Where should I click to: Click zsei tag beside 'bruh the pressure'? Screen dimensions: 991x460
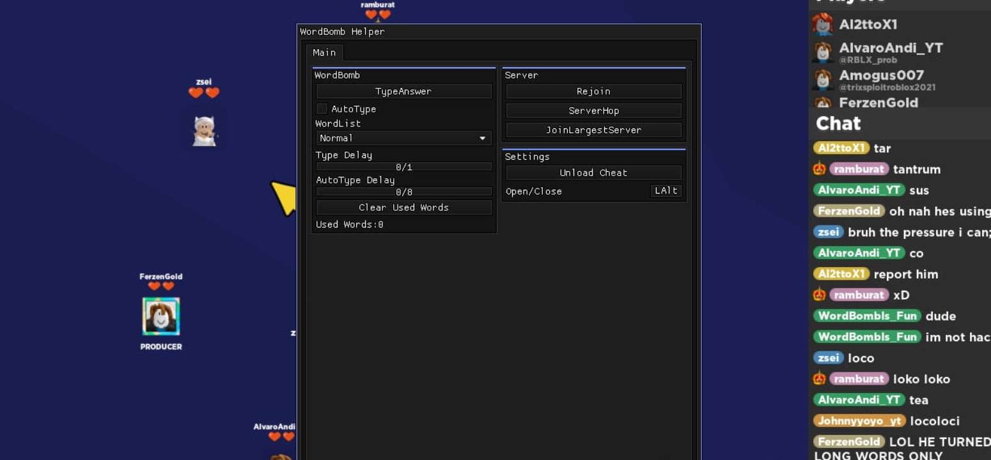[x=828, y=232]
